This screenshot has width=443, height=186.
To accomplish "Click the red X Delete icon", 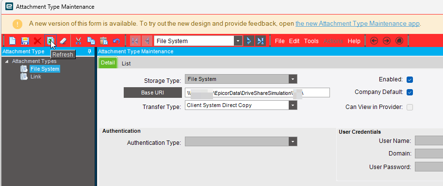I will [37, 41].
